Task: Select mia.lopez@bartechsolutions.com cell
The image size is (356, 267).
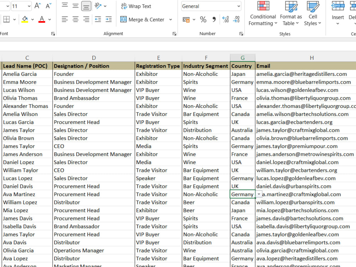Action: pos(305,210)
